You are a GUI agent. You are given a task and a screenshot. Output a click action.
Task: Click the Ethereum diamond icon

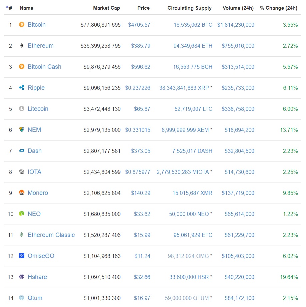[x=22, y=46]
